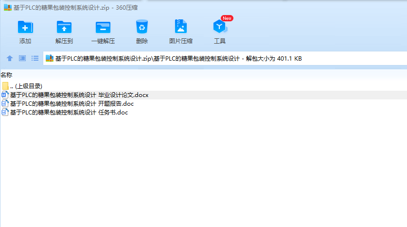Select the 毕业设计论文.docx file
407x227 pixels.
79,95
